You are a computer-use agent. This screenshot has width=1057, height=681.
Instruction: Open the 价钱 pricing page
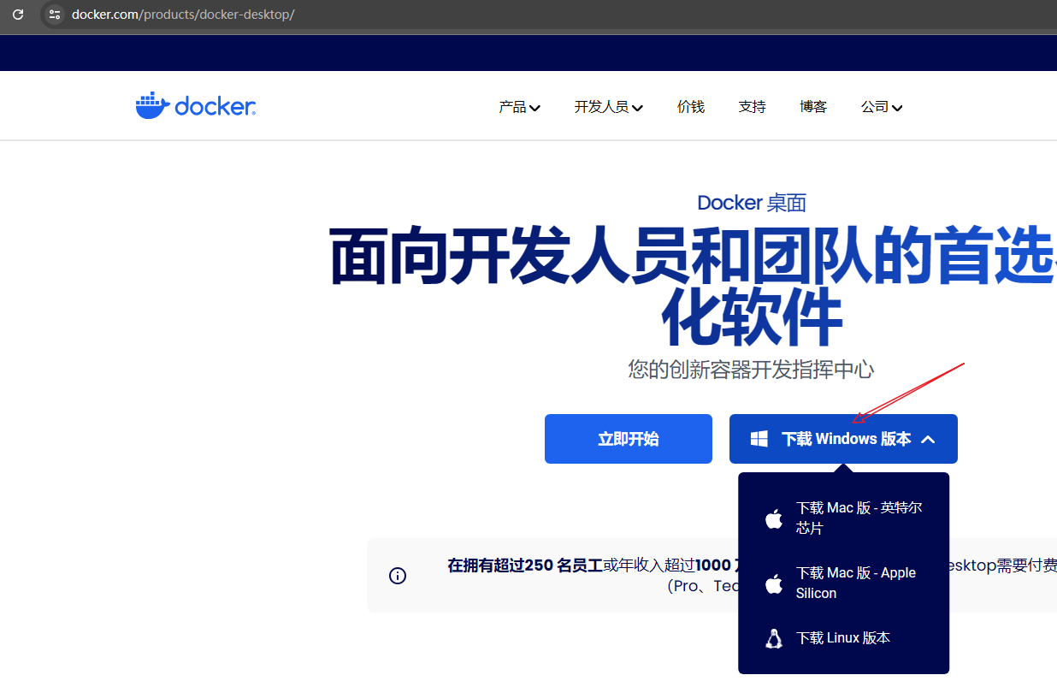691,107
